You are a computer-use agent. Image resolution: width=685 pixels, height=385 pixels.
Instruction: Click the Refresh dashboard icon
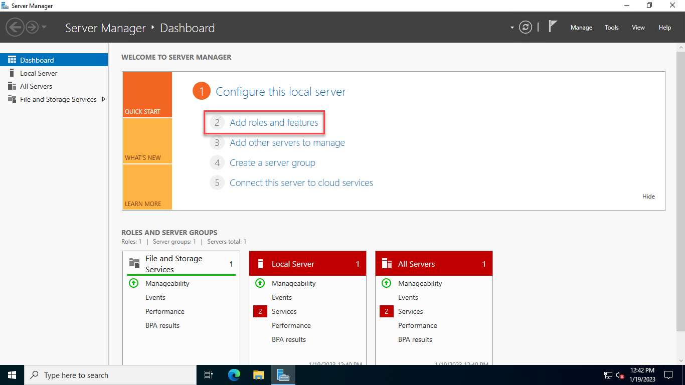pyautogui.click(x=525, y=27)
